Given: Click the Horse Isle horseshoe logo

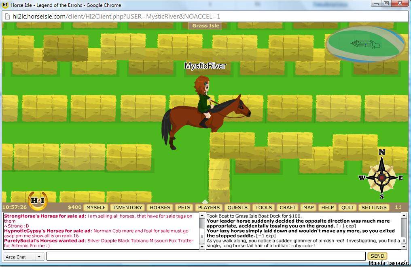Looking at the screenshot, I should pos(38,200).
